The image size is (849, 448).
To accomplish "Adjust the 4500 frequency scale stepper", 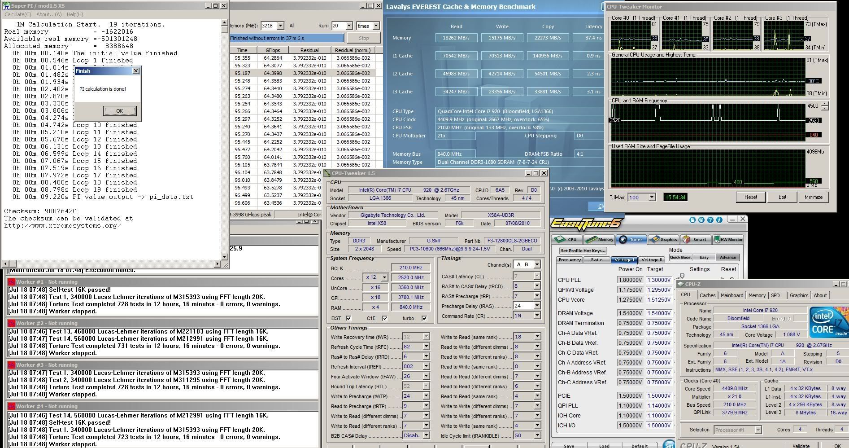I will [824, 106].
